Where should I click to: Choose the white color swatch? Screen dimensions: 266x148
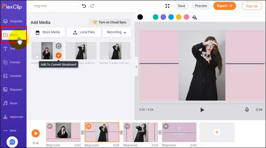[x=148, y=17]
